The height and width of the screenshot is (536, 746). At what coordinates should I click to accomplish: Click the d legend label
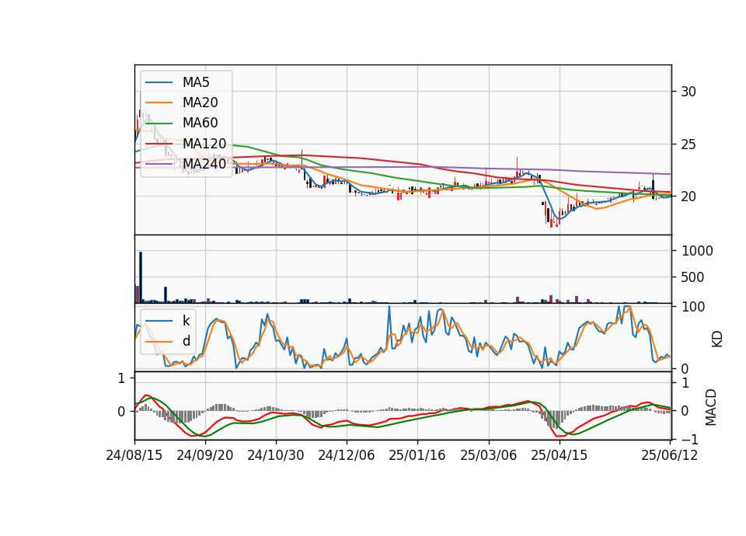pyautogui.click(x=186, y=341)
